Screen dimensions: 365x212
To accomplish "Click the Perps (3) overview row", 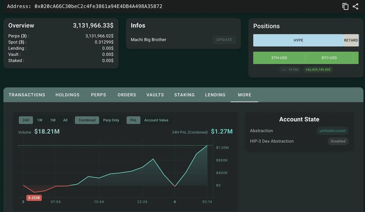I will click(61, 36).
